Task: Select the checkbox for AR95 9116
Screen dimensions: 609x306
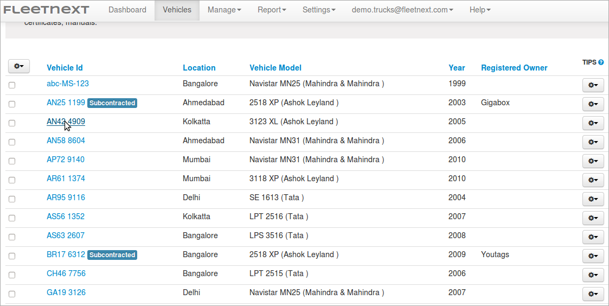Action: coord(12,199)
